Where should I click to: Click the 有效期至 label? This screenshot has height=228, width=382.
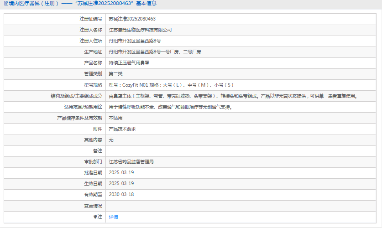[93, 195]
